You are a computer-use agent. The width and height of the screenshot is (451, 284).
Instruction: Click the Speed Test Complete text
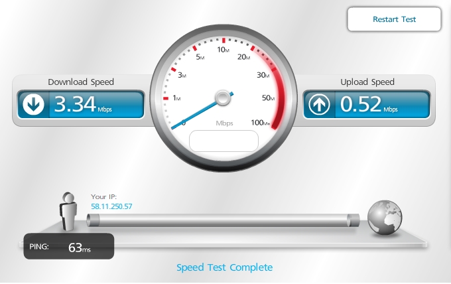(x=224, y=267)
